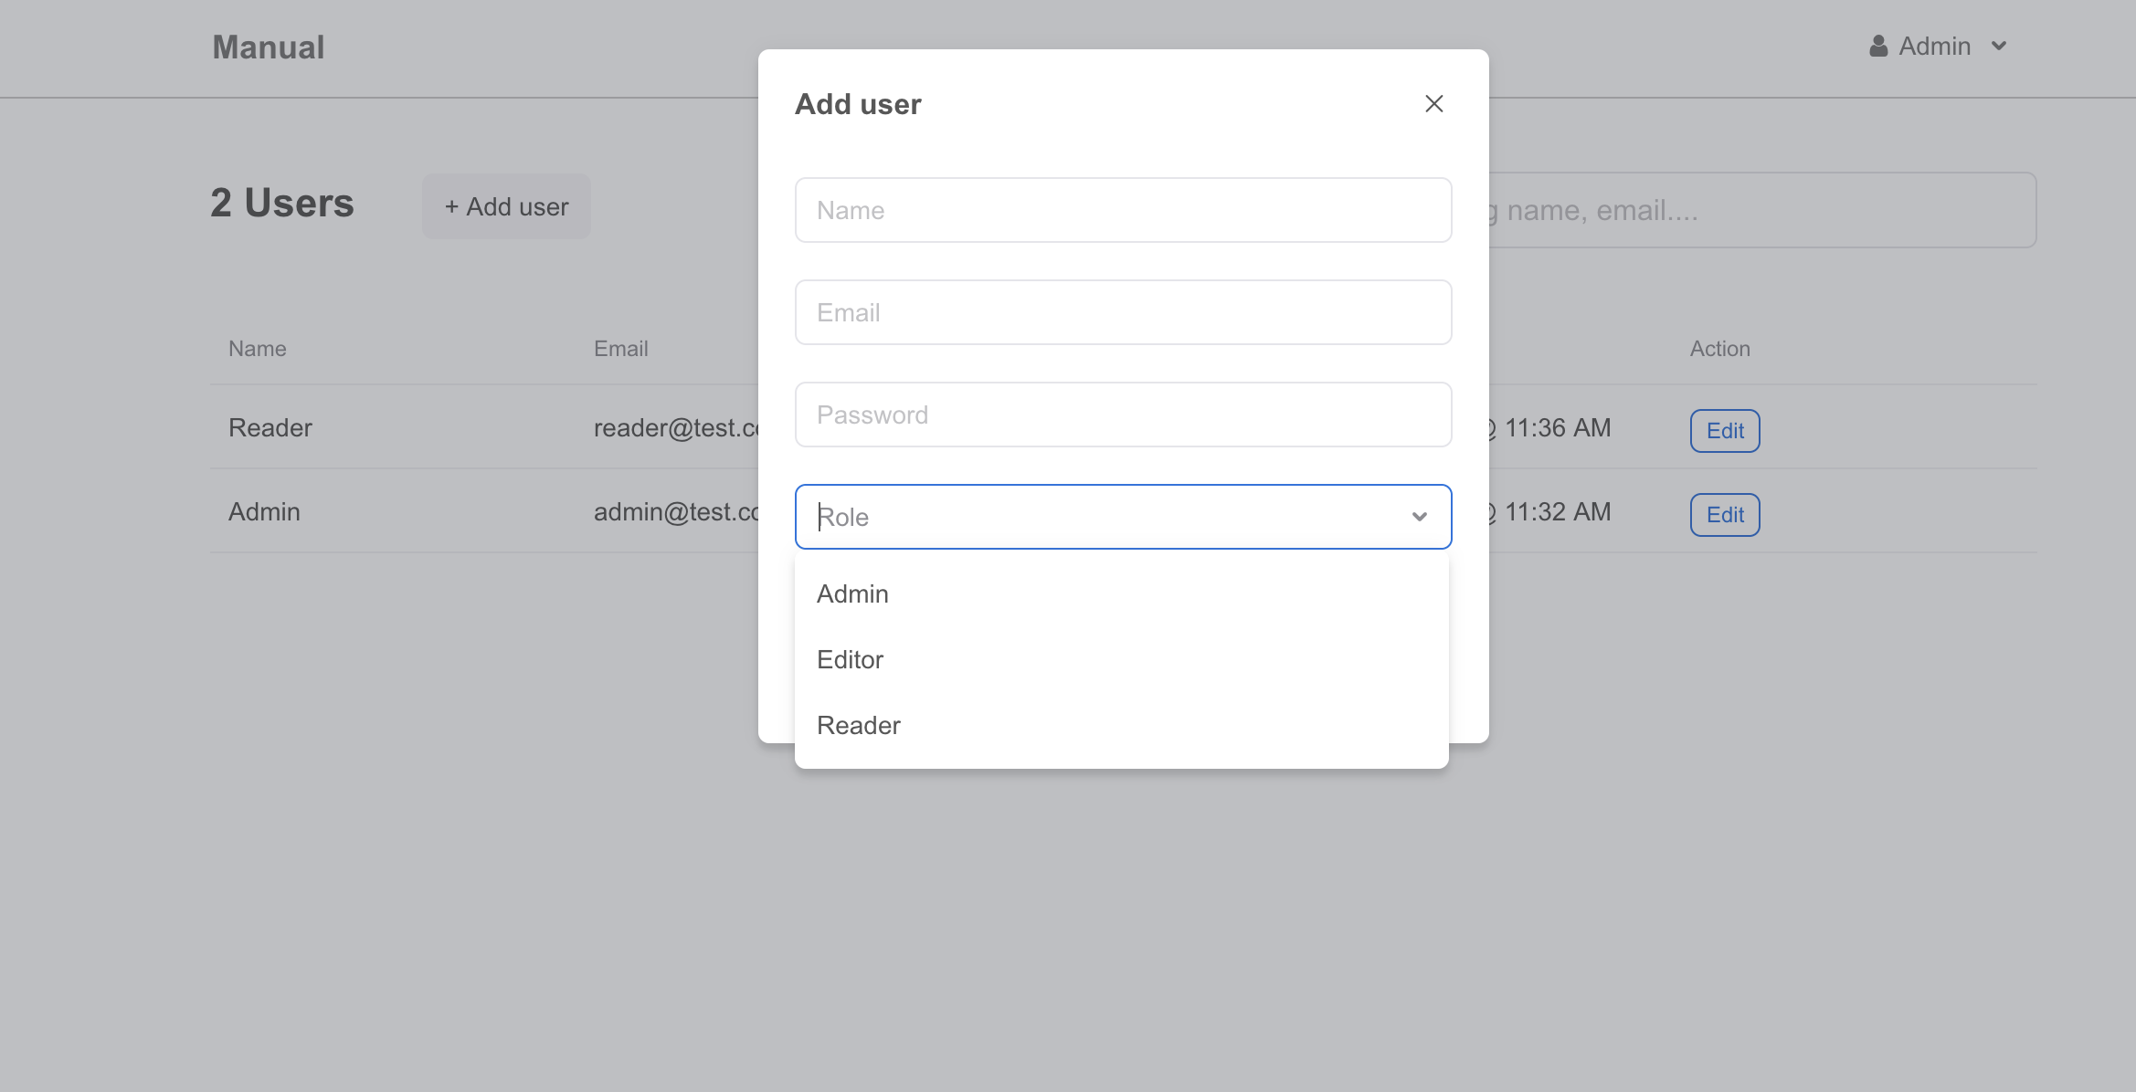Focus the Password input field

pyautogui.click(x=1123, y=415)
